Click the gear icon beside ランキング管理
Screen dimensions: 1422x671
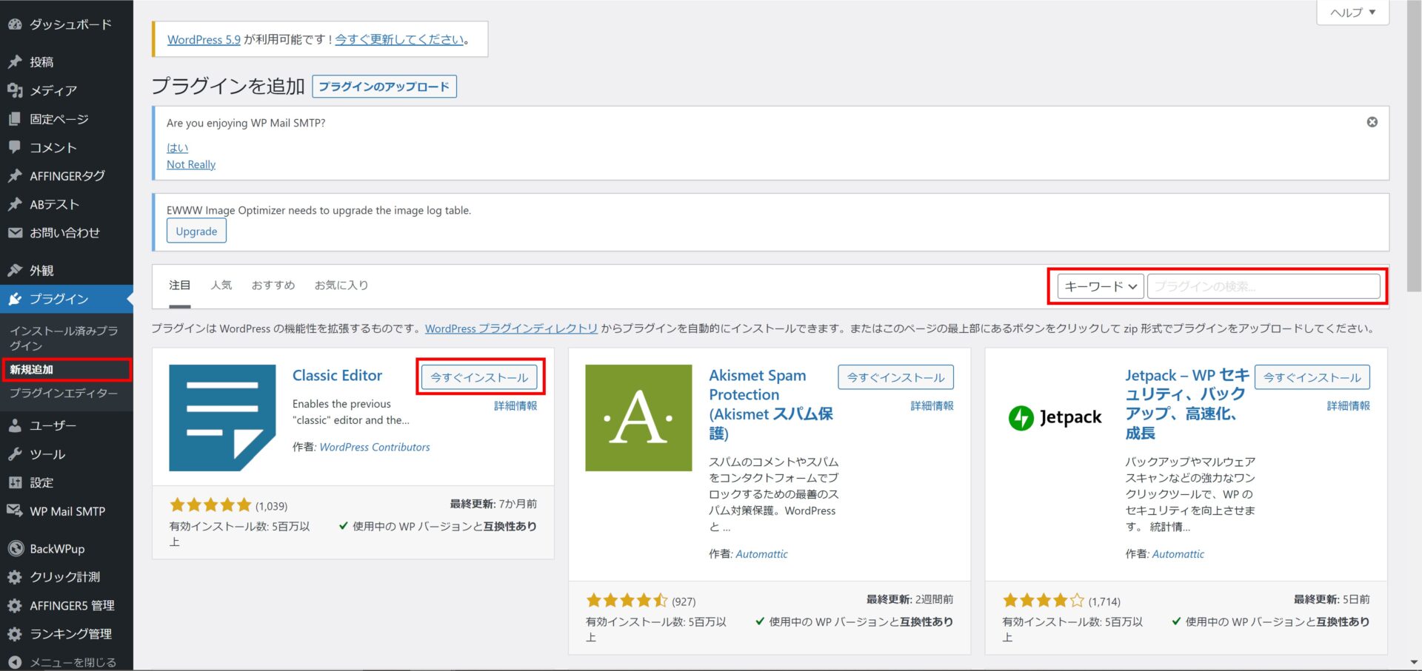pyautogui.click(x=15, y=634)
